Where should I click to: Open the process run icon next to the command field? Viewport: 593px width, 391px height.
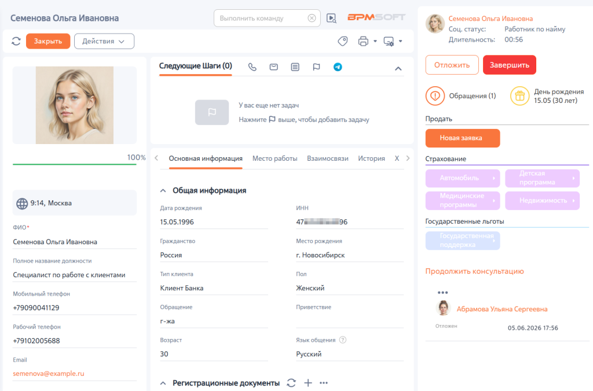click(331, 18)
